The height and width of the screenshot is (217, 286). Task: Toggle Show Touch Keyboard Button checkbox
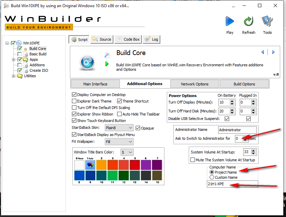click(74, 121)
